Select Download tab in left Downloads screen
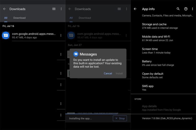 [19, 18]
